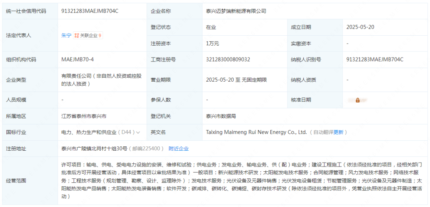Click the VIP lock icon for 核准日期
The height and width of the screenshot is (207, 430).
coord(358,100)
